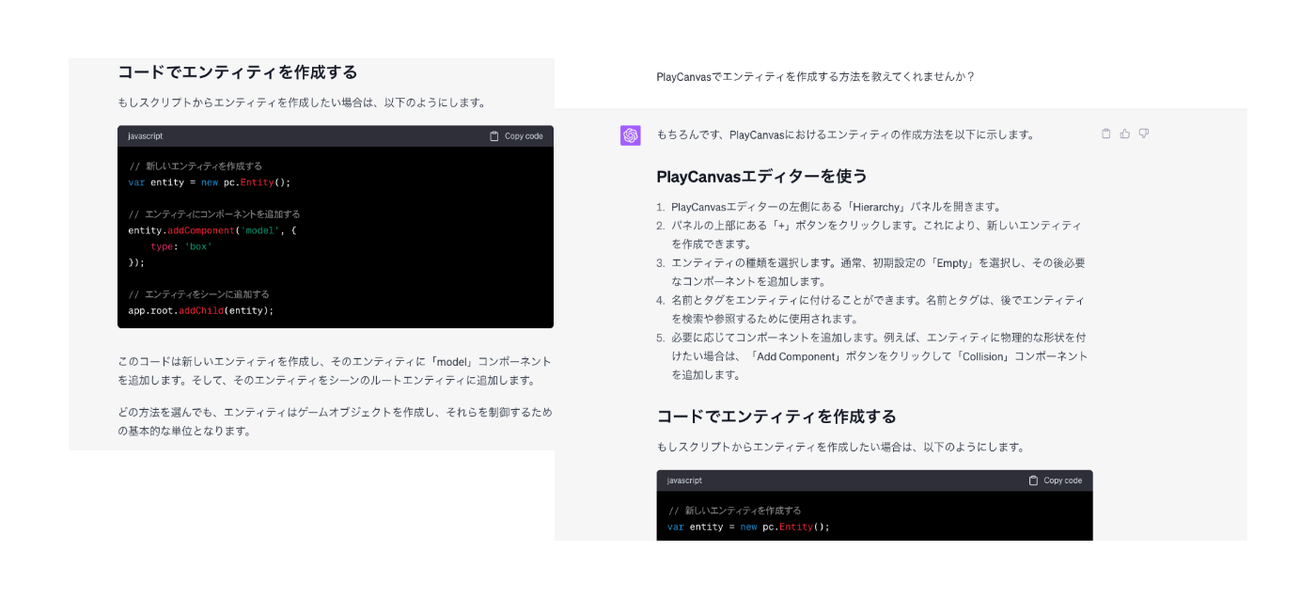Click the paragraph starting 'どの方法を選んでも'
This screenshot has width=1316, height=598.
click(x=335, y=421)
